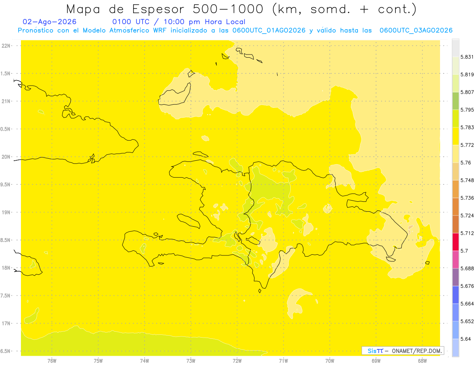
Task: Select the dark green swatch between 5.795 and 5.807
Action: click(455, 101)
